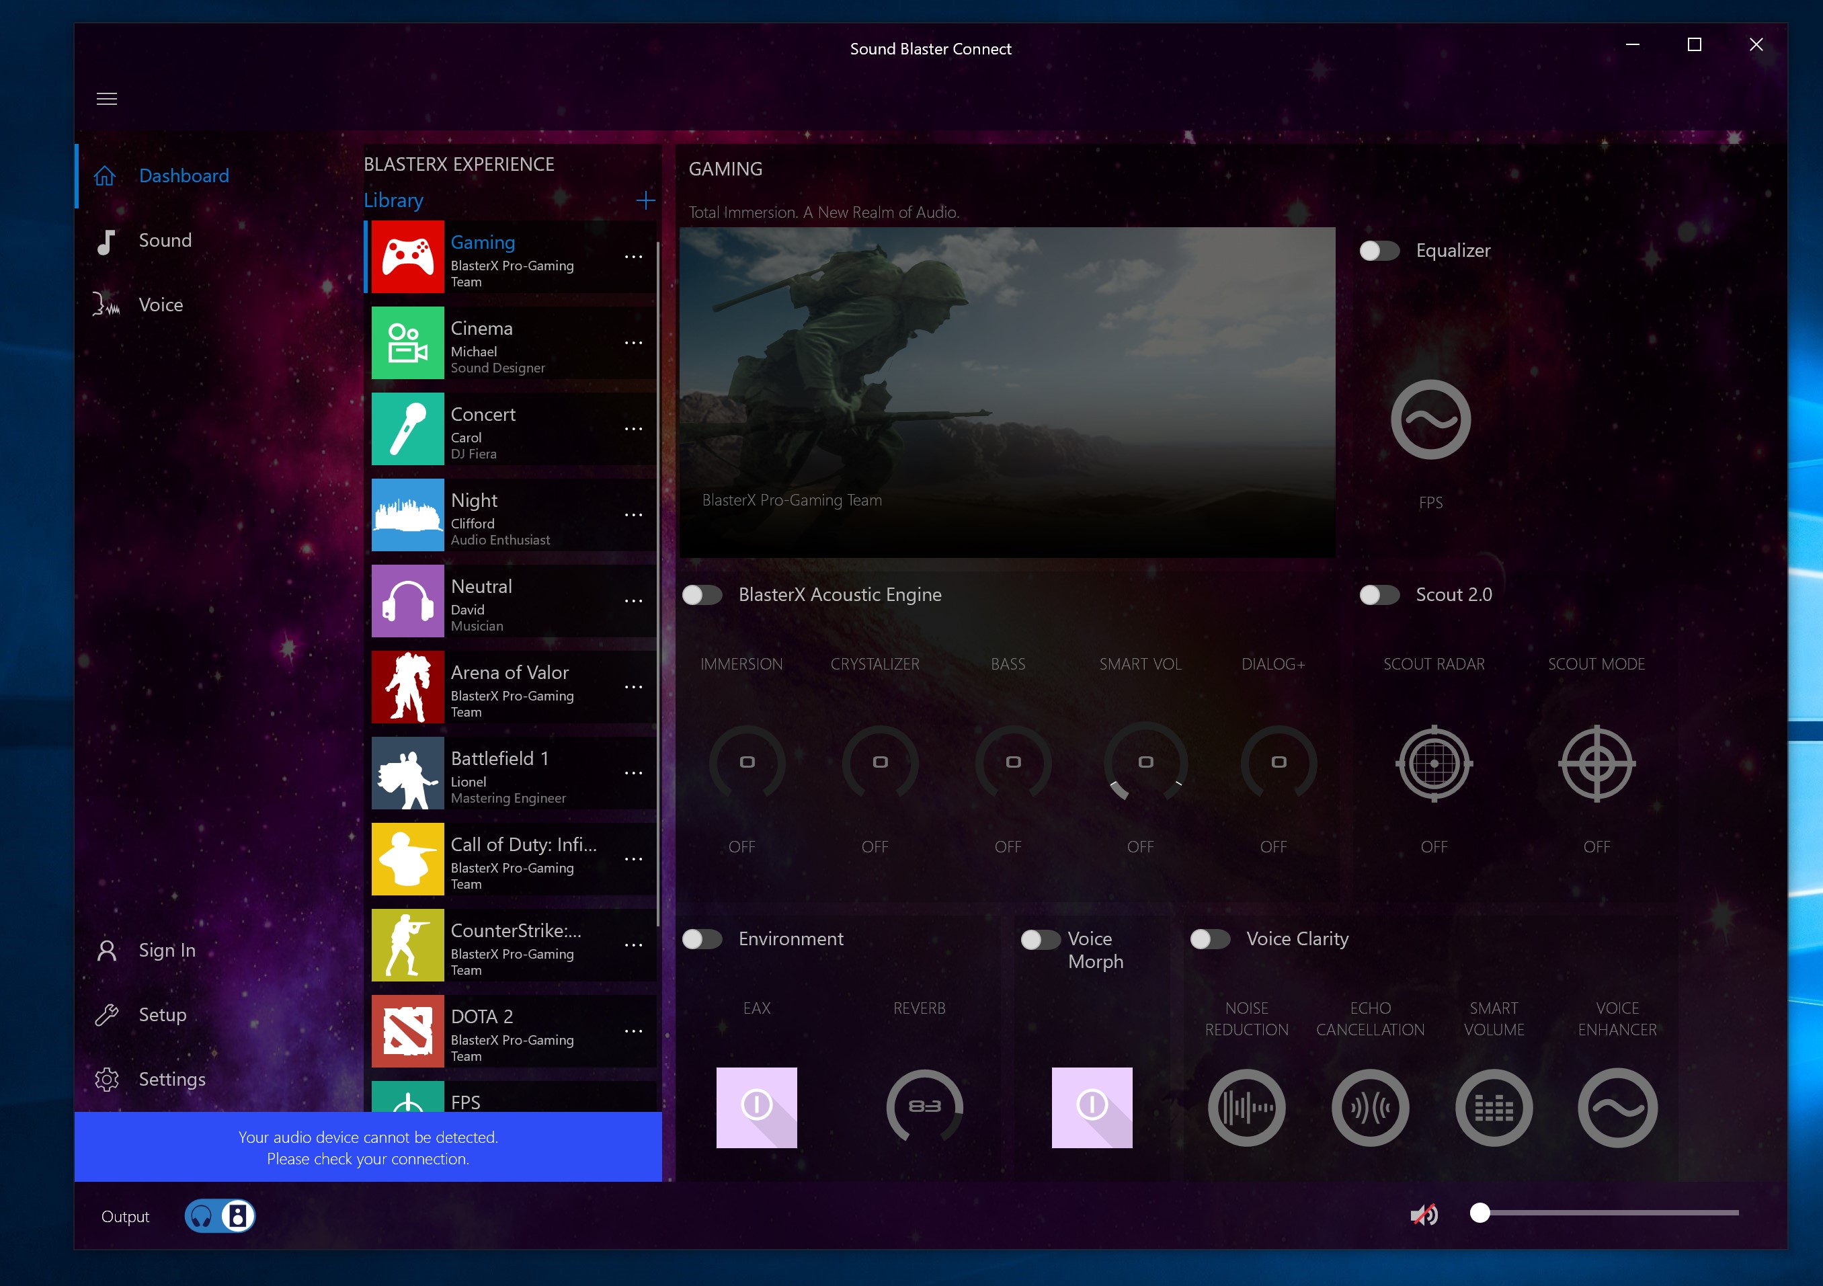
Task: Click the Noise Reduction waveform icon
Action: [1246, 1107]
